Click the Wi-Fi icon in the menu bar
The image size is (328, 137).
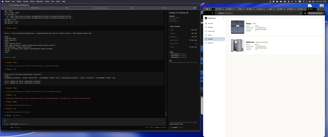tap(303, 1)
